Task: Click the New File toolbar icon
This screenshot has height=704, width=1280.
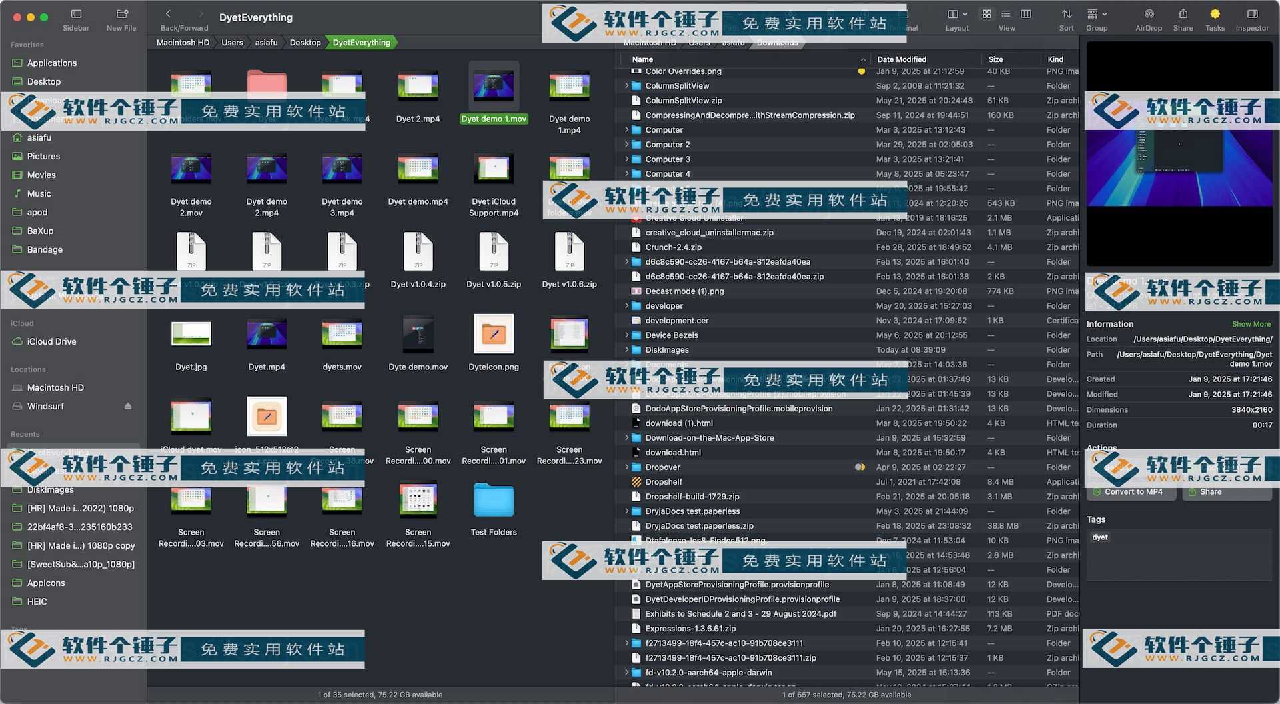Action: [122, 14]
